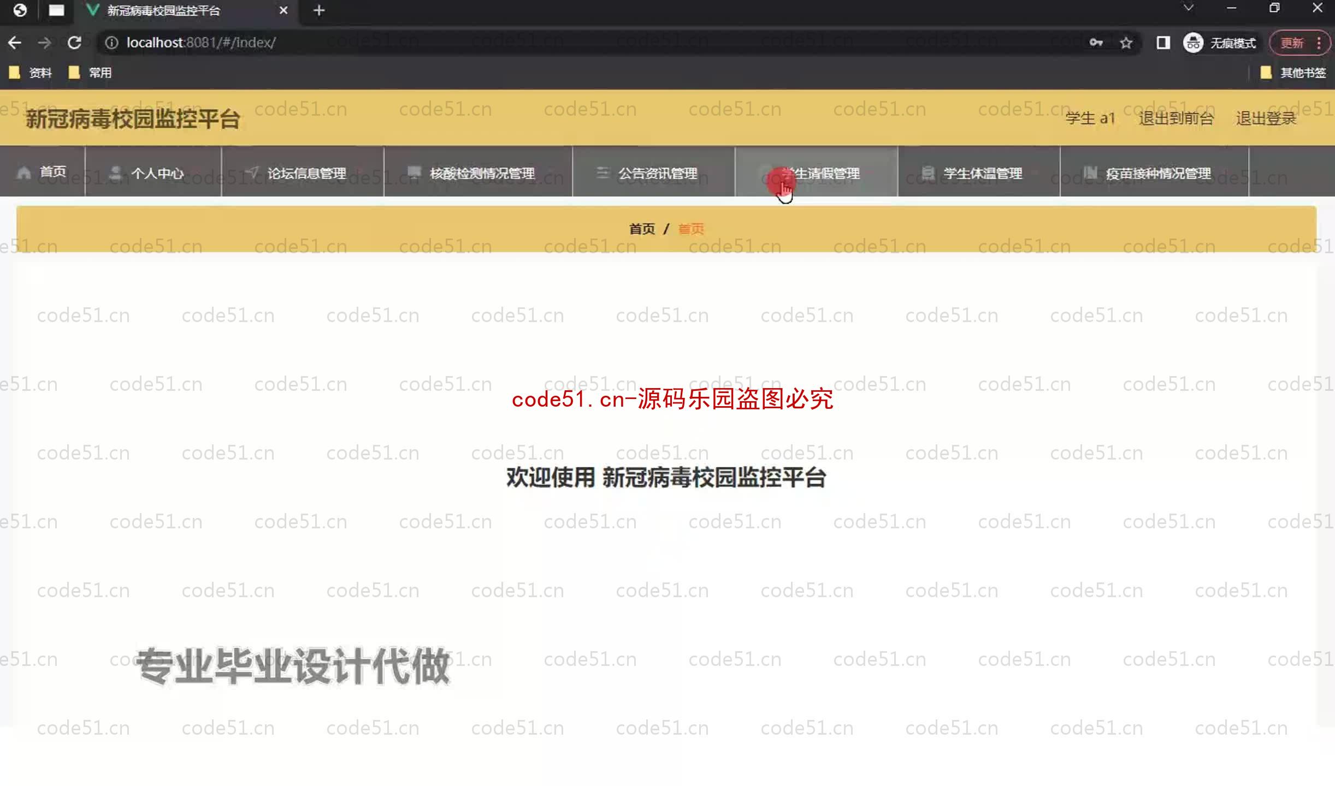Open the tab search dropdown chevron
Image resolution: width=1335 pixels, height=786 pixels.
[x=1188, y=8]
